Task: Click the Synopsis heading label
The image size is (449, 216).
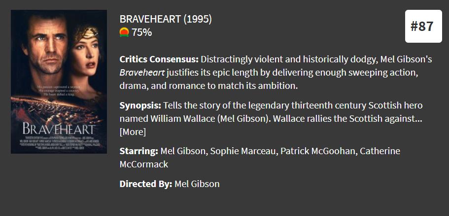Action: coord(140,106)
